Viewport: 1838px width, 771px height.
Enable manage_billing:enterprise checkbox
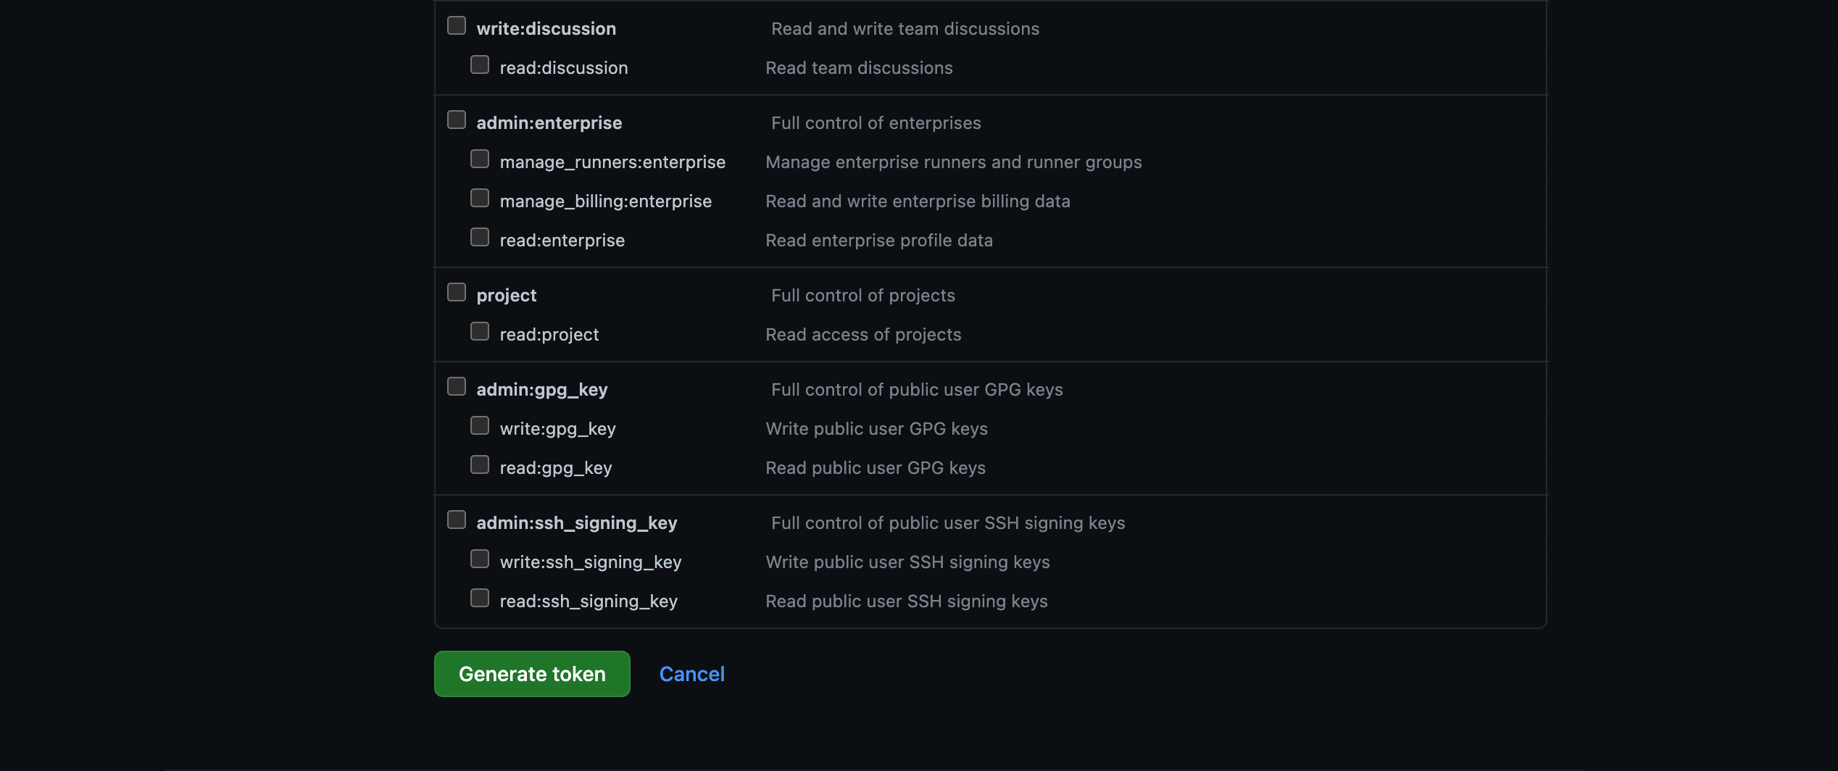click(480, 199)
